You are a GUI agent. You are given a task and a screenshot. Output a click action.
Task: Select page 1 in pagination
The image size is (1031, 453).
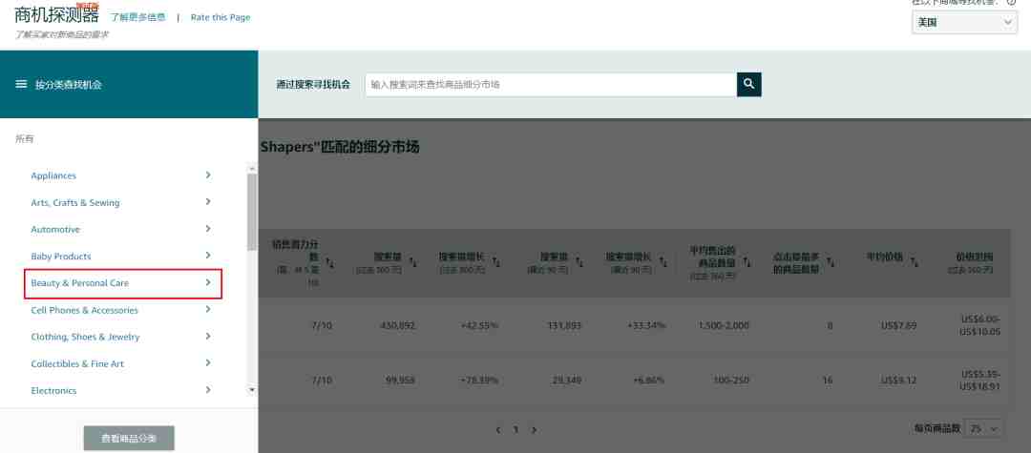click(x=516, y=429)
